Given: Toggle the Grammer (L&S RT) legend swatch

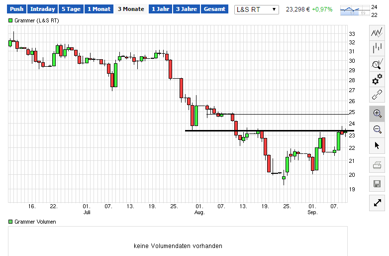Looking at the screenshot, I should pyautogui.click(x=10, y=20).
